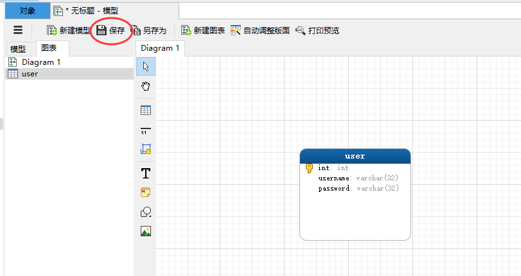Select the password: varchar(32) field
The image size is (521, 276).
pyautogui.click(x=358, y=188)
